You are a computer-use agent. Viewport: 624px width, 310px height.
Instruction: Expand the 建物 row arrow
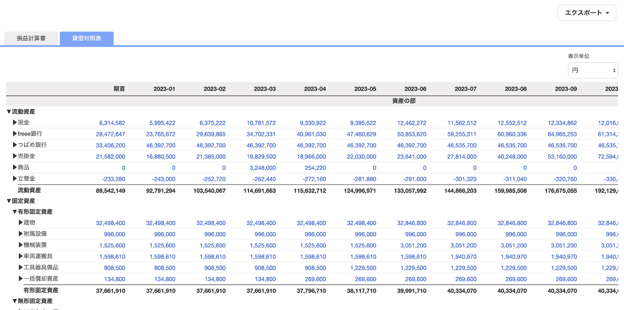(21, 223)
